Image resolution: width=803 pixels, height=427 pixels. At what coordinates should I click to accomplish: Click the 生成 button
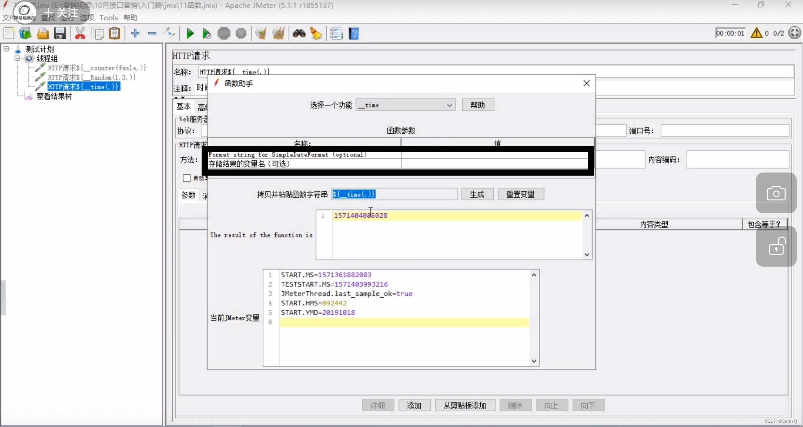477,194
